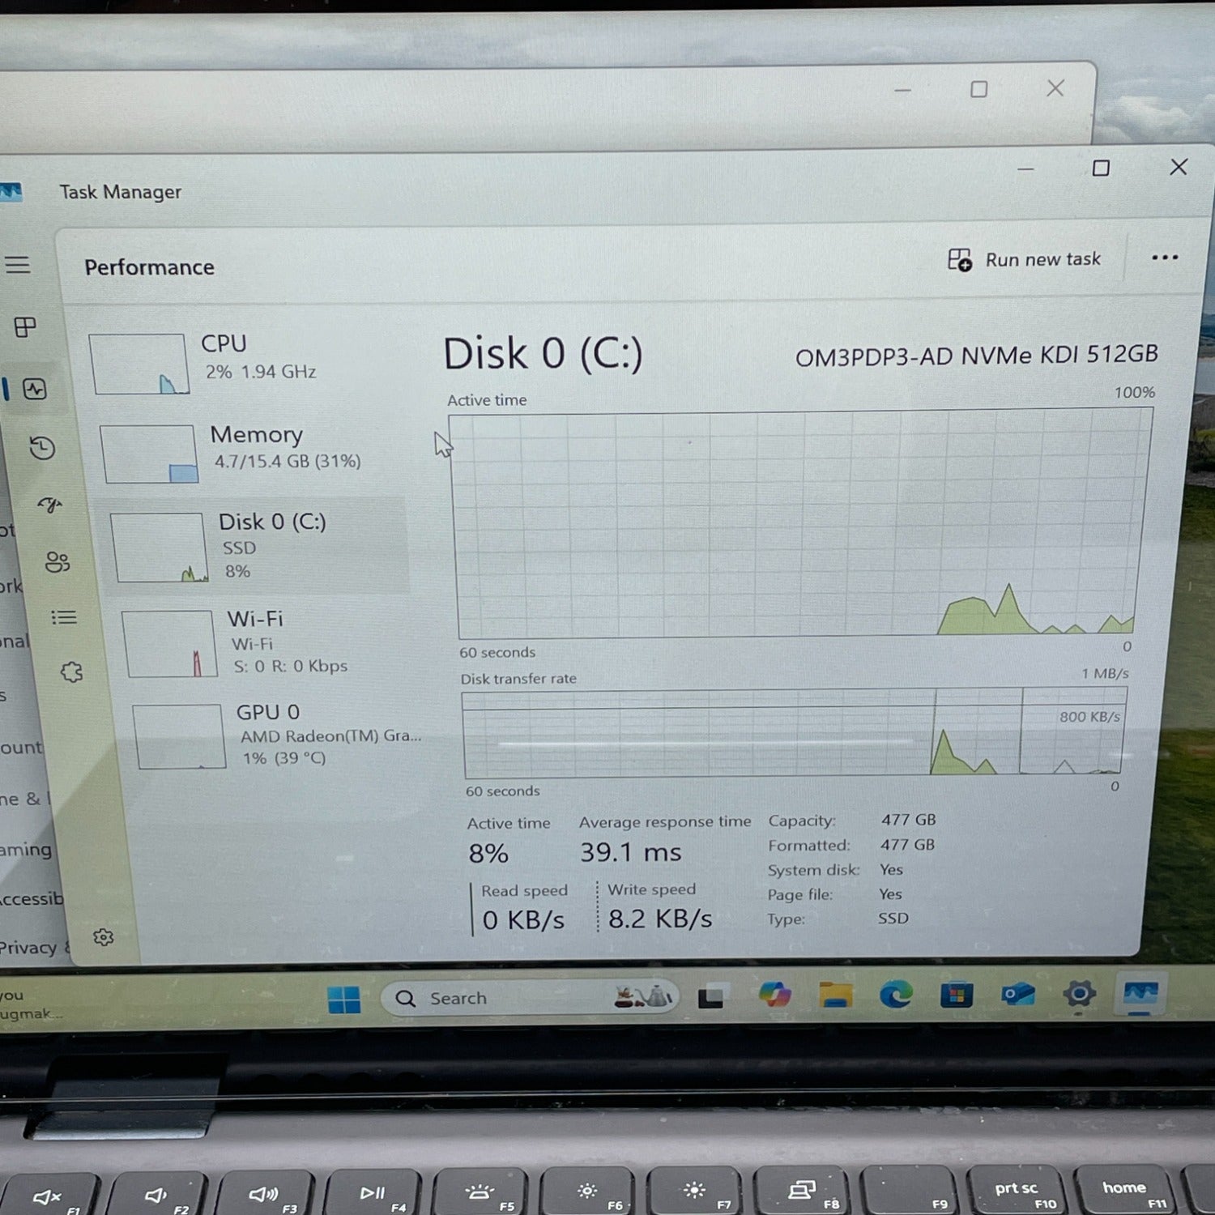Open File Explorer from the taskbar

coord(835,995)
